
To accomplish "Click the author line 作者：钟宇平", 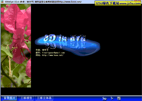I will click(42, 50).
